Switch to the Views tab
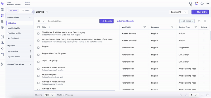This screenshot has height=98, width=211. (13, 11)
